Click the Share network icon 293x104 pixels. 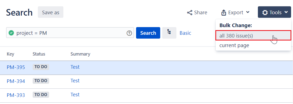point(190,13)
